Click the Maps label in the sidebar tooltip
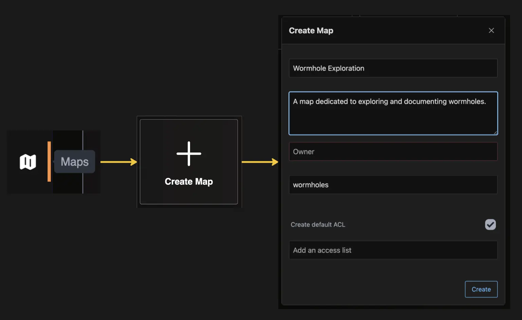 pyautogui.click(x=74, y=162)
